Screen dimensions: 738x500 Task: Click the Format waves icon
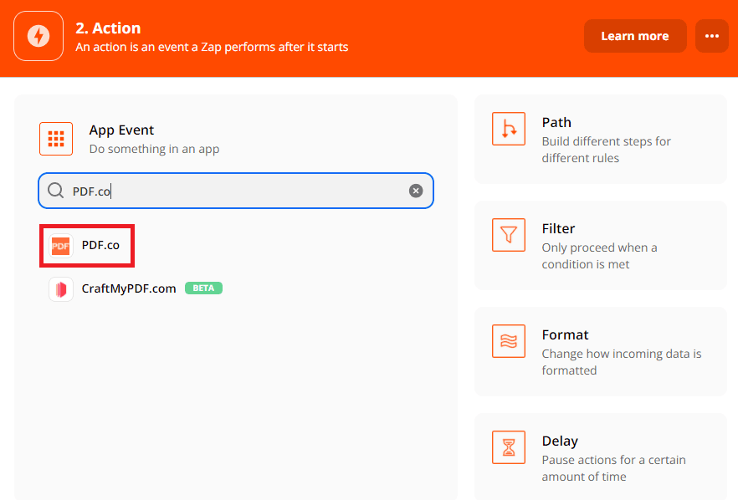click(x=508, y=341)
